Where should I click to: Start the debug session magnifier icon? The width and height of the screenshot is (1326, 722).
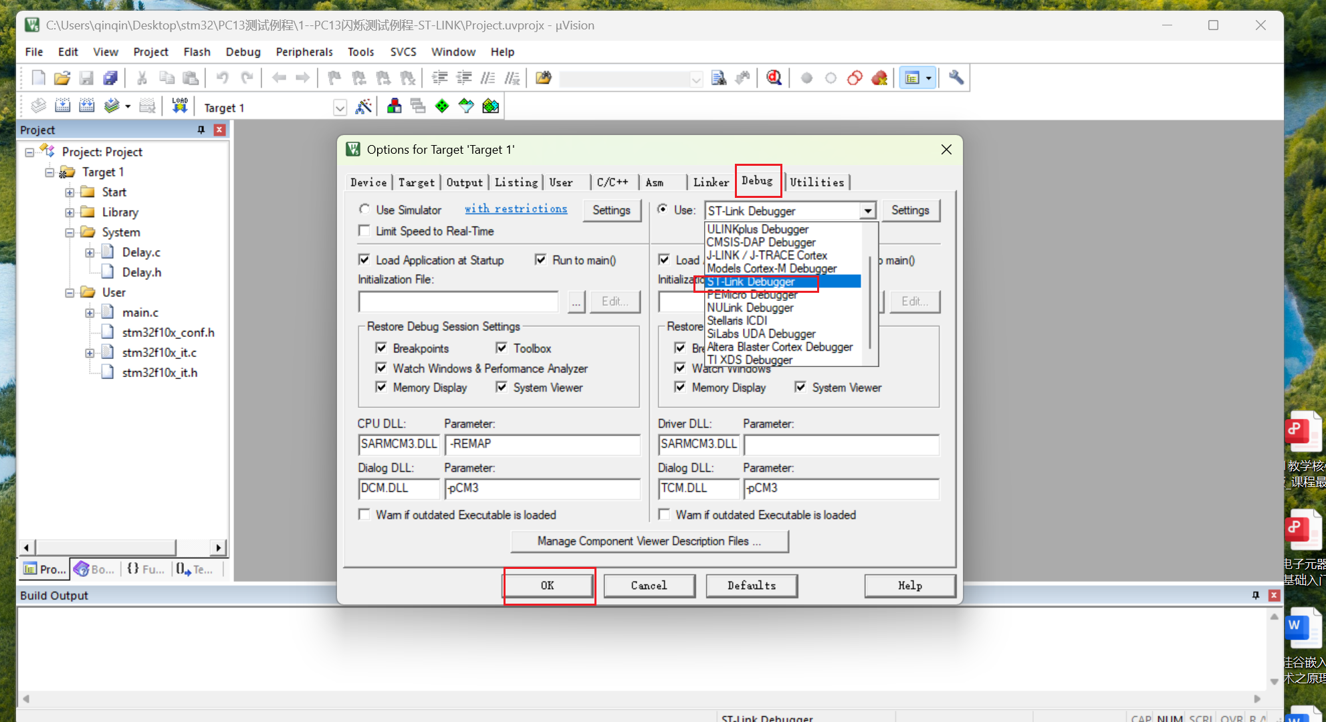774,78
